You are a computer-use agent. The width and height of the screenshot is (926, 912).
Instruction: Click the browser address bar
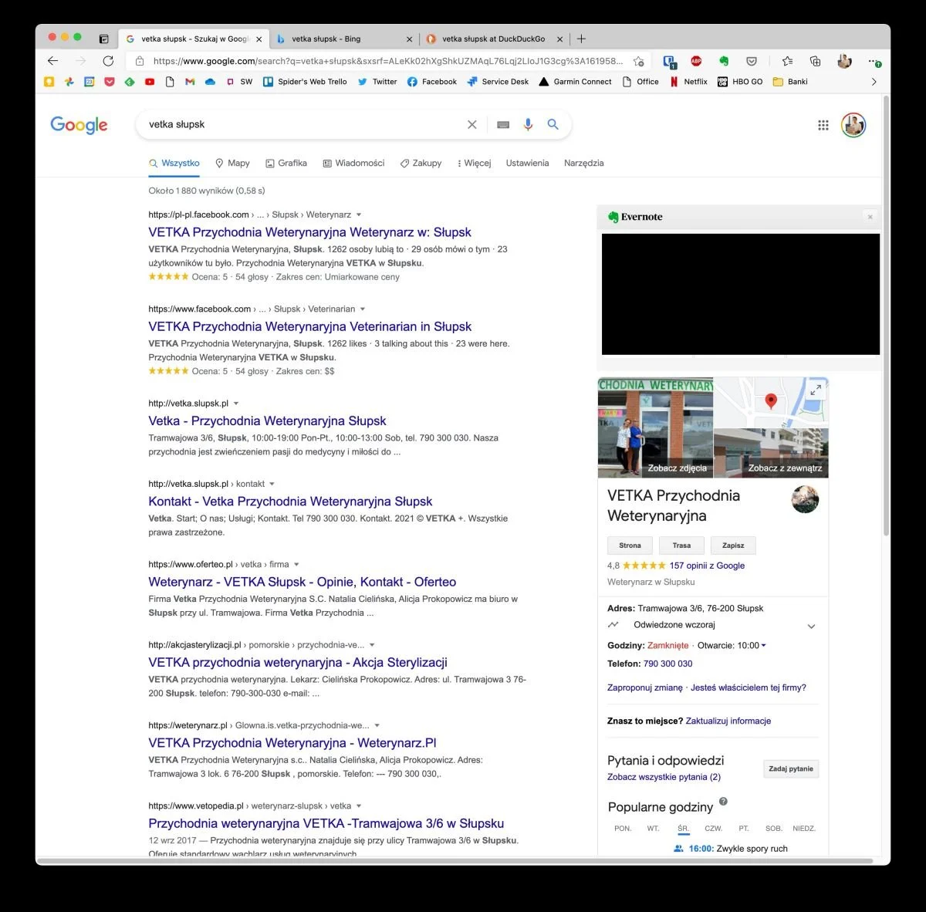point(388,61)
